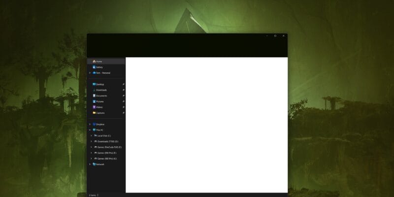Image resolution: width=394 pixels, height=197 pixels.
Task: Open Gallery via its sidebar icon
Action: [94, 67]
